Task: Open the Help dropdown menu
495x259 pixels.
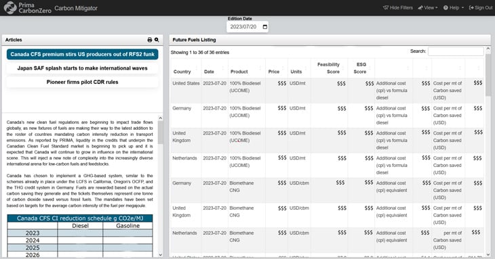Action: (x=454, y=8)
